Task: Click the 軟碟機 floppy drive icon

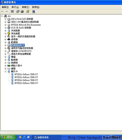Action: (x=9, y=42)
